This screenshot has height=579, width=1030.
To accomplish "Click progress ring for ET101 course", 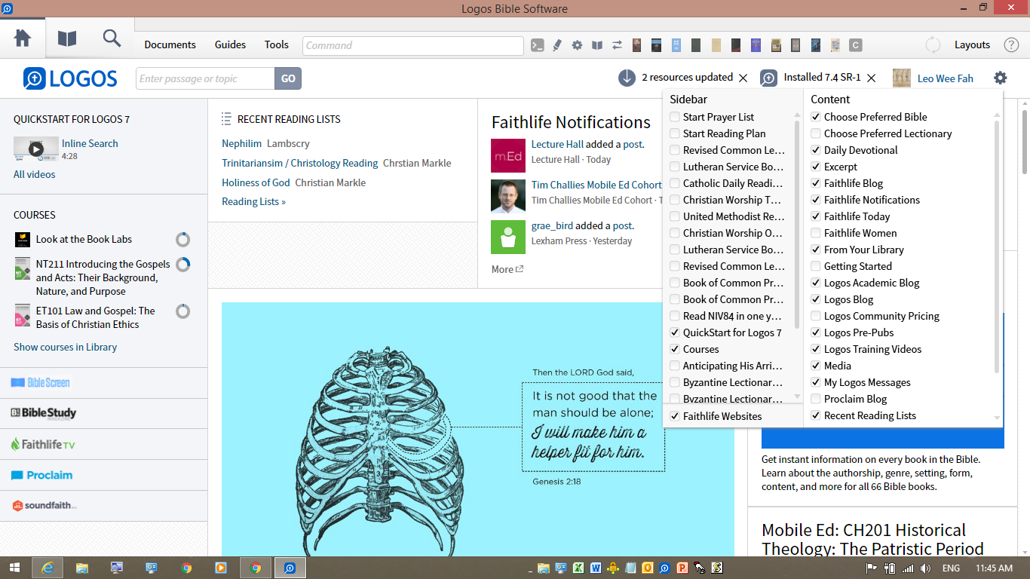I will pyautogui.click(x=182, y=311).
